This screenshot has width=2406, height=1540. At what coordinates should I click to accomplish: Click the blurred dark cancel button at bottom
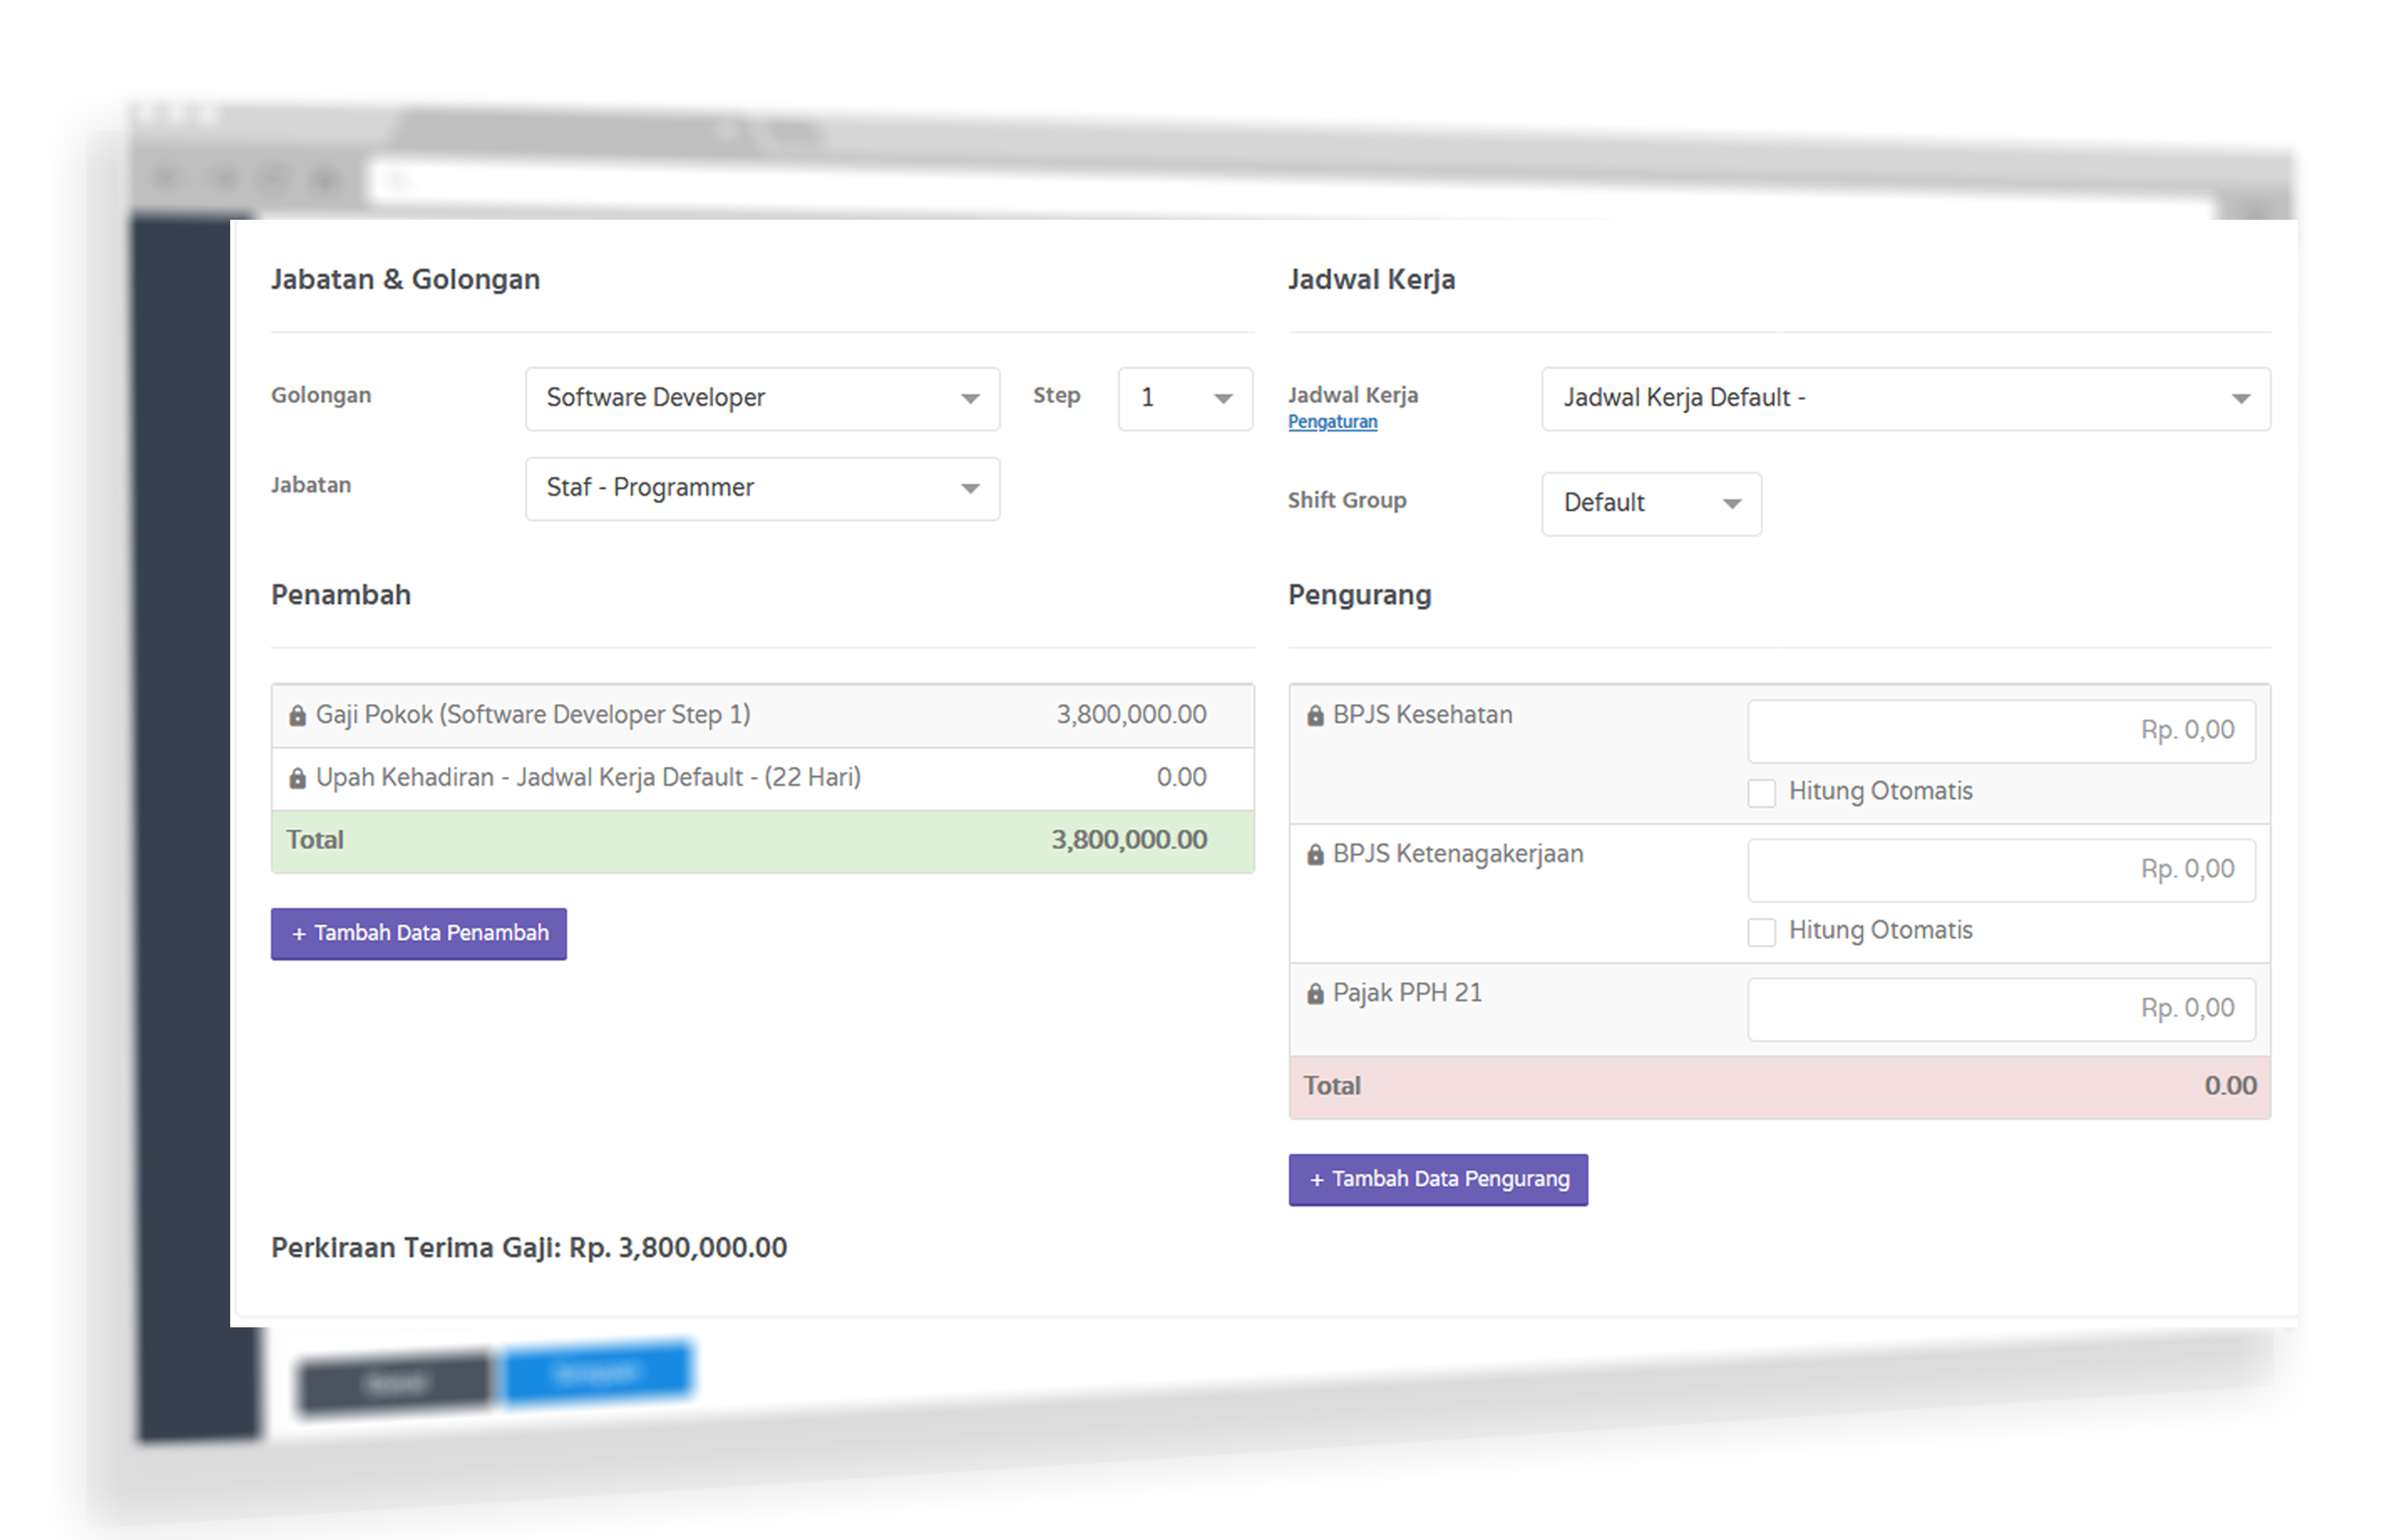(396, 1383)
